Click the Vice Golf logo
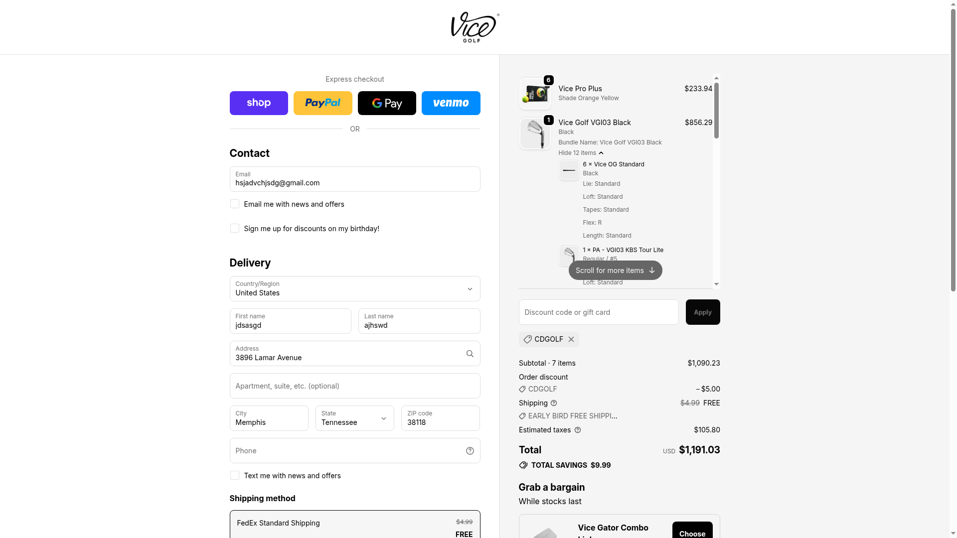Screen dimensions: 957x538 [475, 27]
